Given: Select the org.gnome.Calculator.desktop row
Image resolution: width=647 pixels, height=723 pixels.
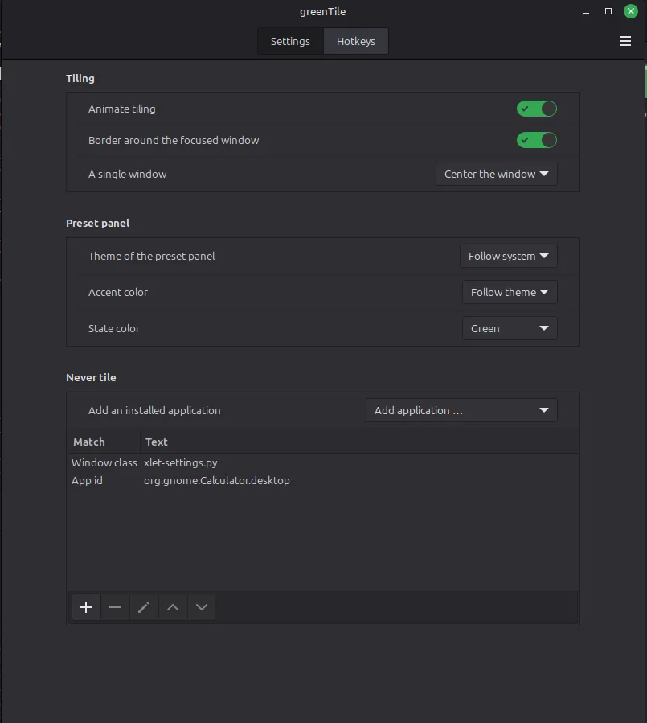Looking at the screenshot, I should coord(322,480).
